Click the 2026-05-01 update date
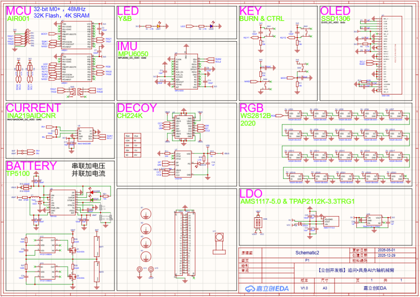 coord(386,250)
